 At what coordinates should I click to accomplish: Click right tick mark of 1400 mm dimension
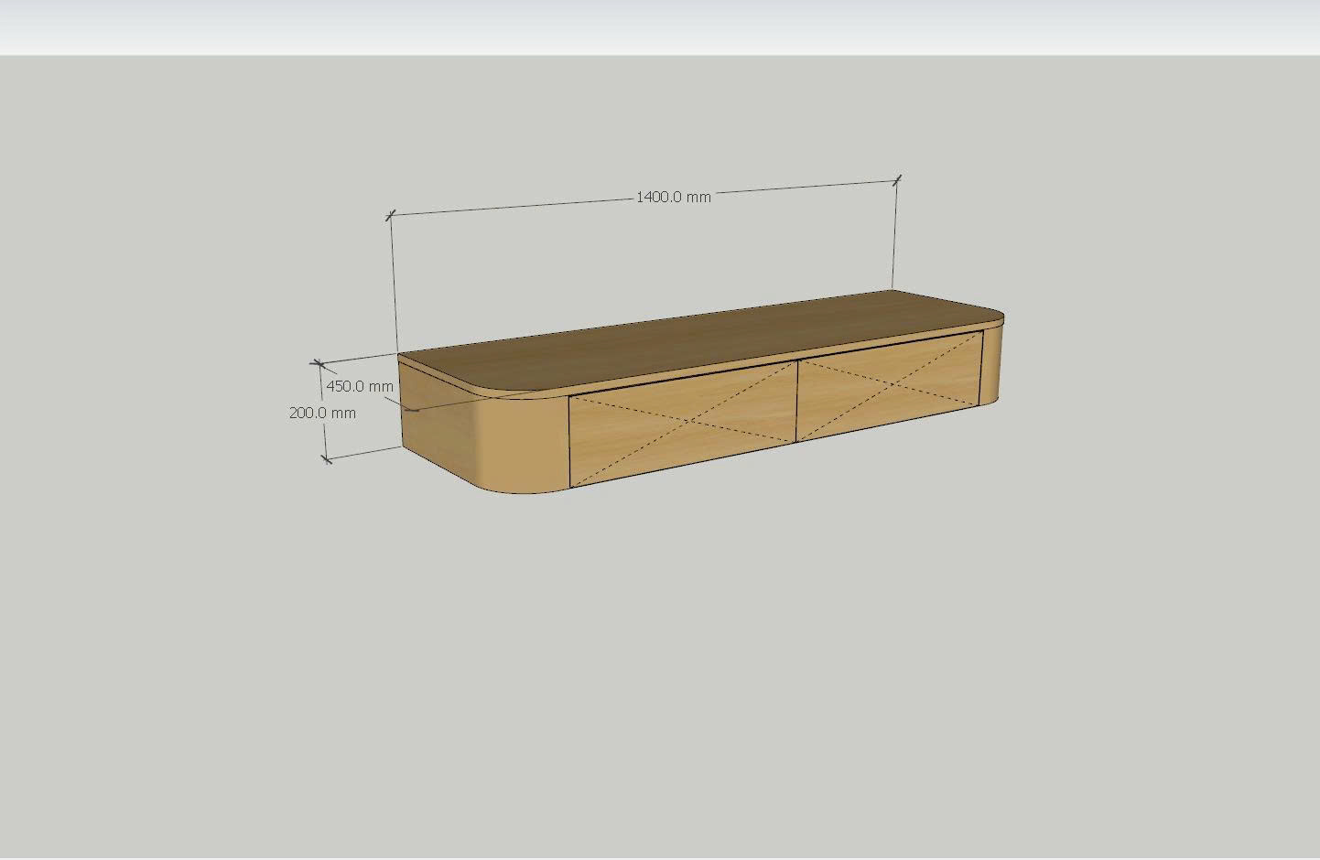897,179
